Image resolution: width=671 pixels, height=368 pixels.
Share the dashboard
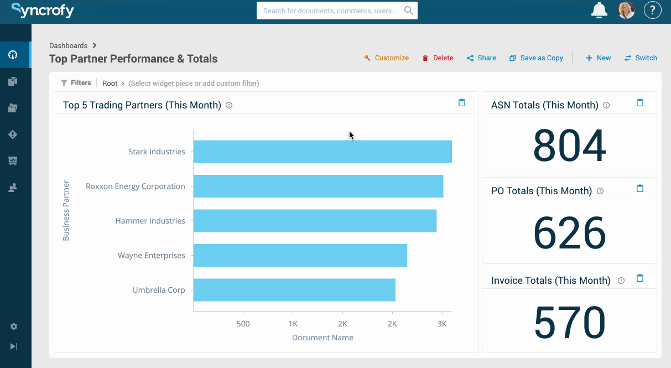click(481, 58)
